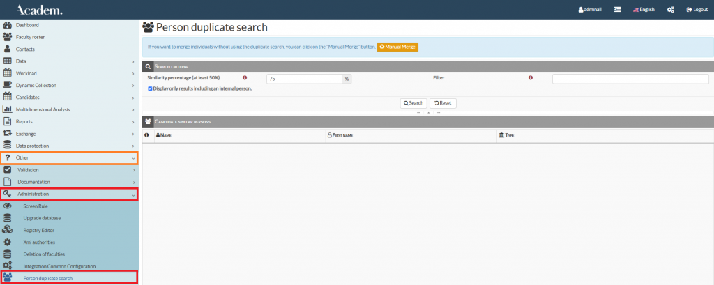Screen dimensions: 714x285
Task: Click the Screen Rule eye icon
Action: pyautogui.click(x=8, y=206)
